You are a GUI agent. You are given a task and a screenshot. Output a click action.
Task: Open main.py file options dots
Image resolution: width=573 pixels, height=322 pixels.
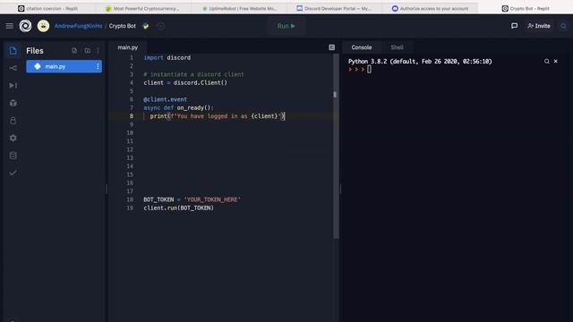(x=98, y=66)
